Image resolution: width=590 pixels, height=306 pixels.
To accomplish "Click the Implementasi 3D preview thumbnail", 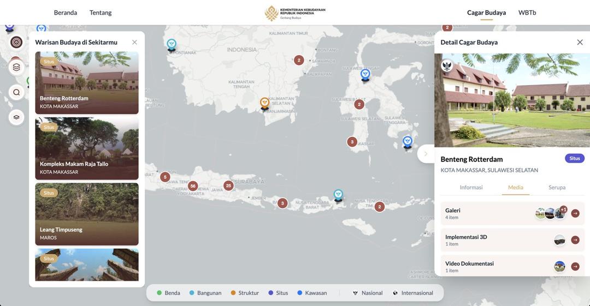I will click(559, 240).
